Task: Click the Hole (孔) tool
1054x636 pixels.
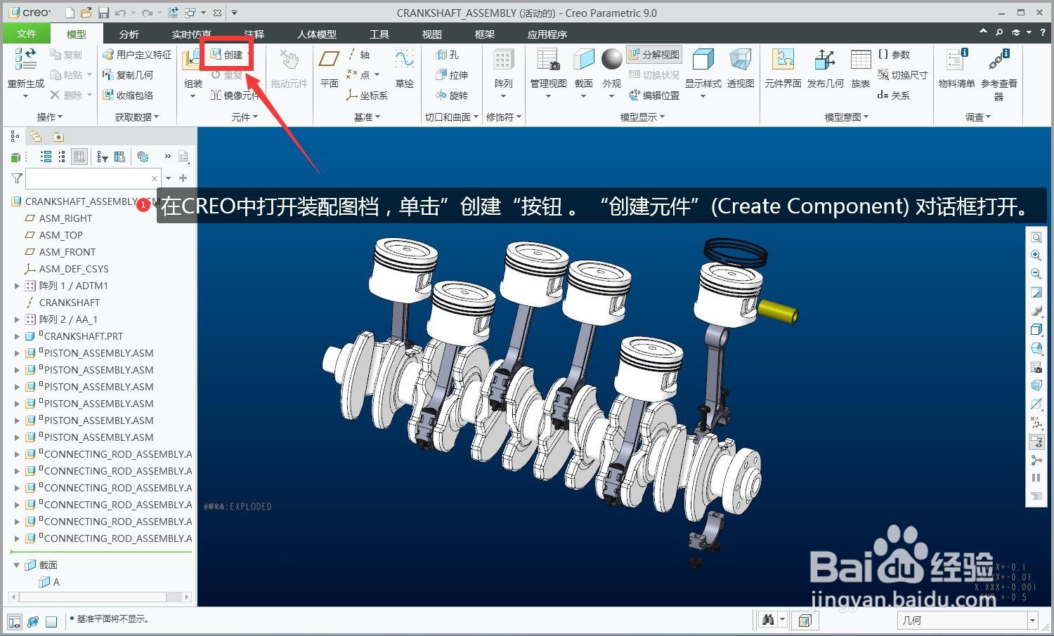Action: (447, 55)
